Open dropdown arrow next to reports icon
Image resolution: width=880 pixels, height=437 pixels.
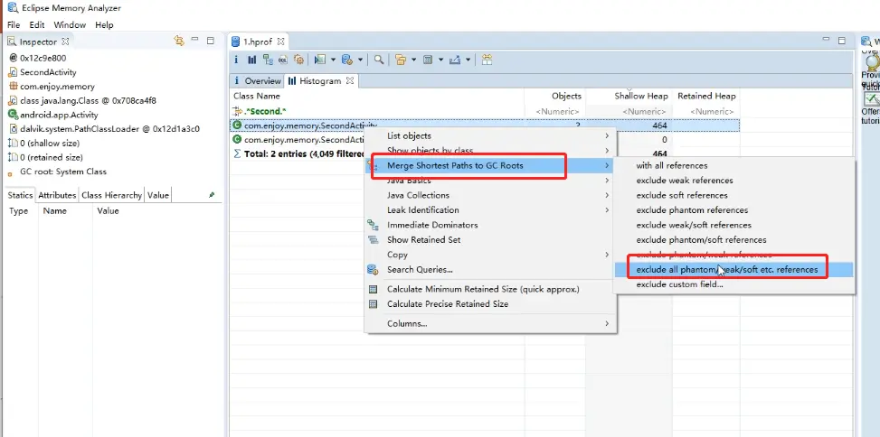[x=333, y=60]
